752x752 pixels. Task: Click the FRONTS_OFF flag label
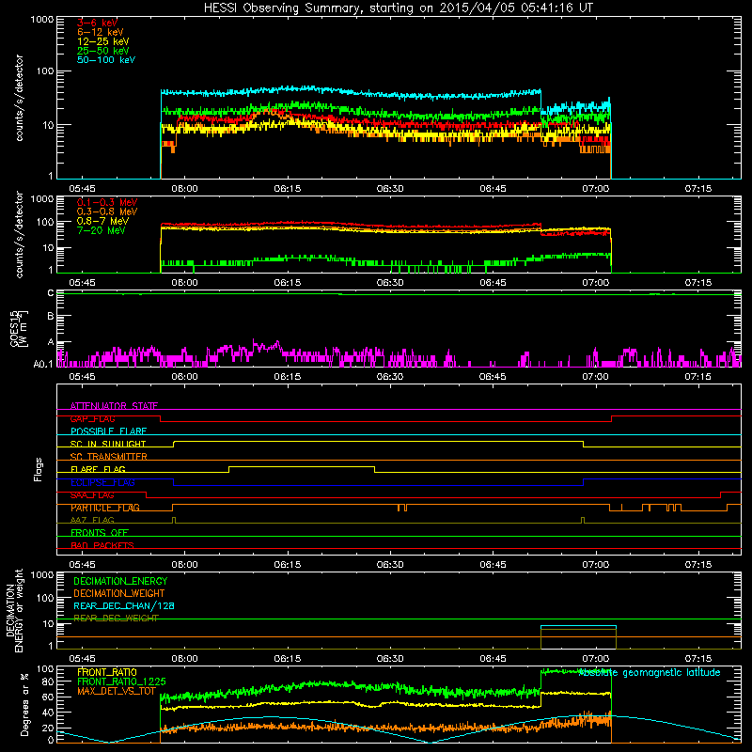(100, 533)
